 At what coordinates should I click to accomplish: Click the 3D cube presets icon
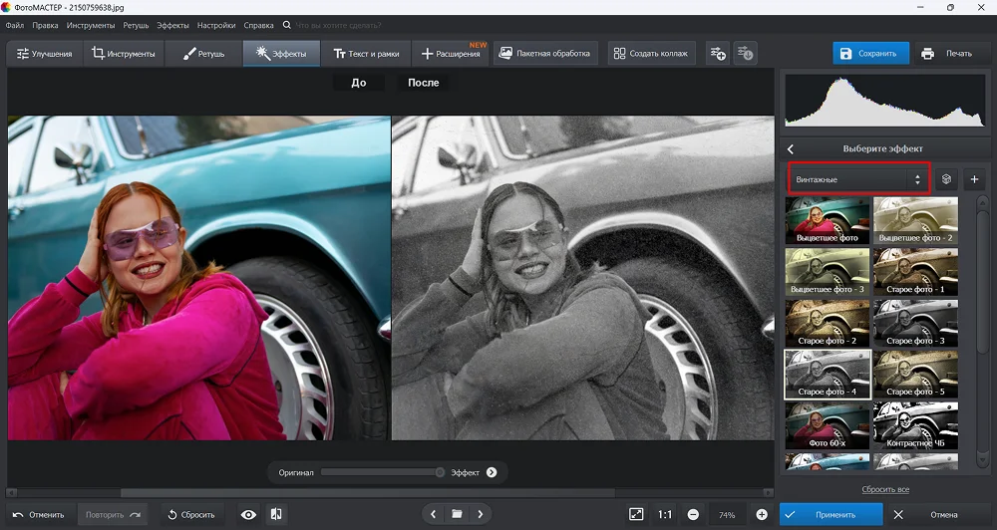pos(946,179)
